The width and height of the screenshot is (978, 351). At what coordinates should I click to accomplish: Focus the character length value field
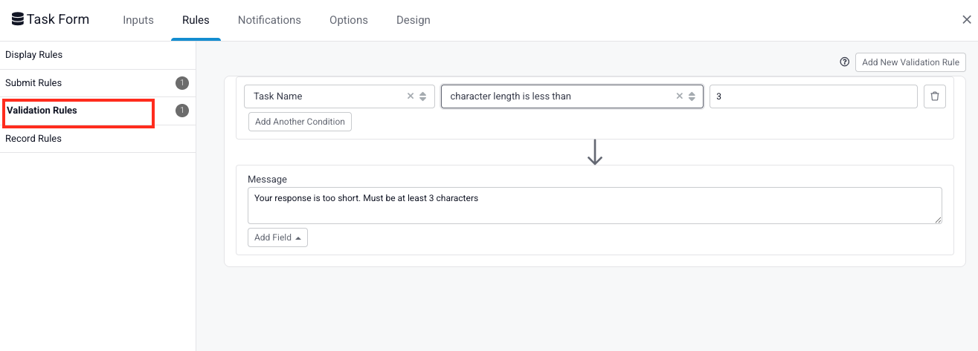click(x=812, y=96)
